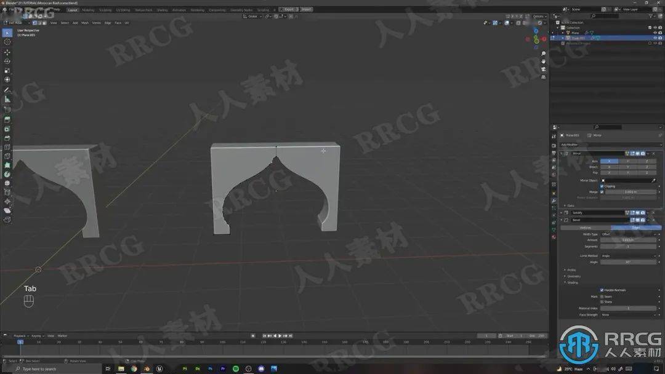Image resolution: width=665 pixels, height=374 pixels.
Task: Open the UV menu in viewport header
Action: pos(126,23)
